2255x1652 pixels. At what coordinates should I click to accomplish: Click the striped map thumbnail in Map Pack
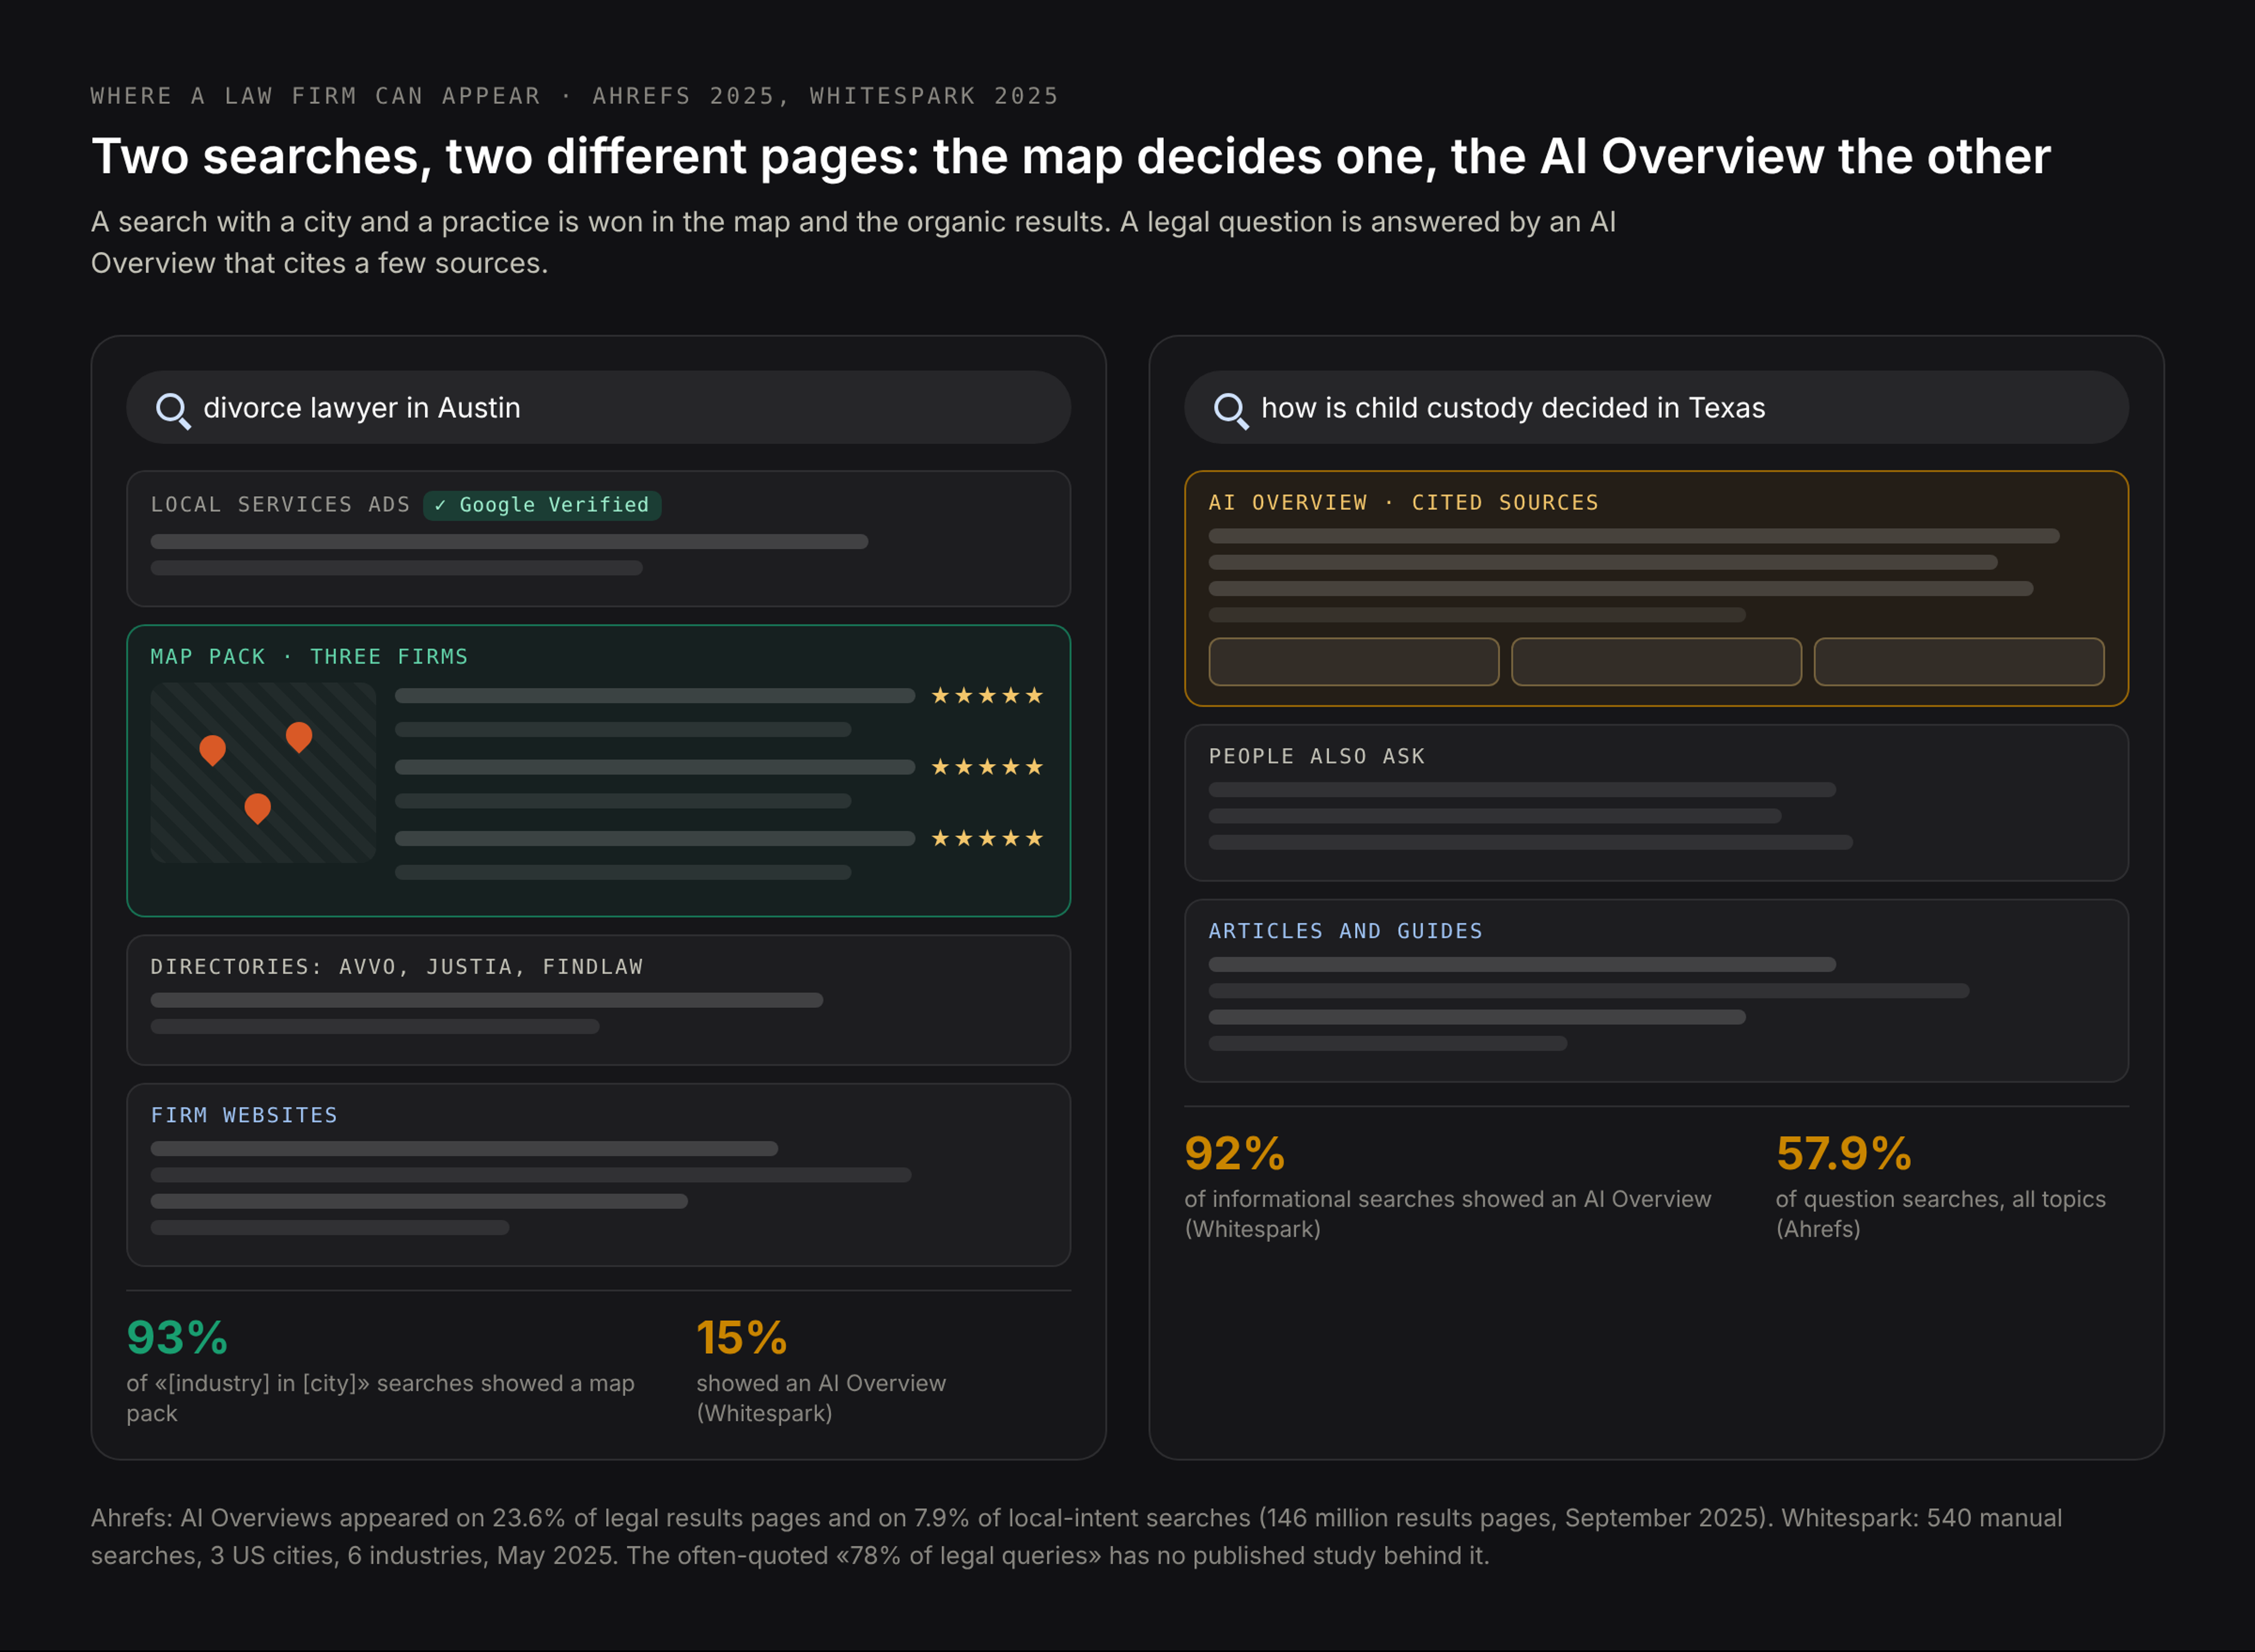click(263, 773)
